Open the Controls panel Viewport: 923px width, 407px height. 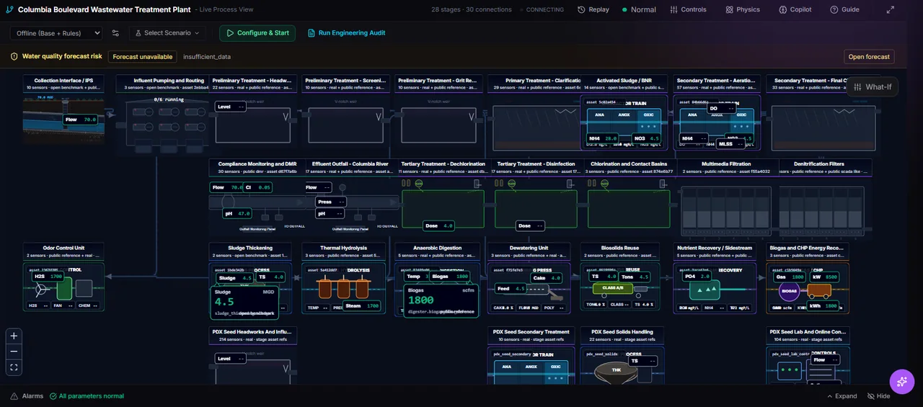pyautogui.click(x=688, y=9)
